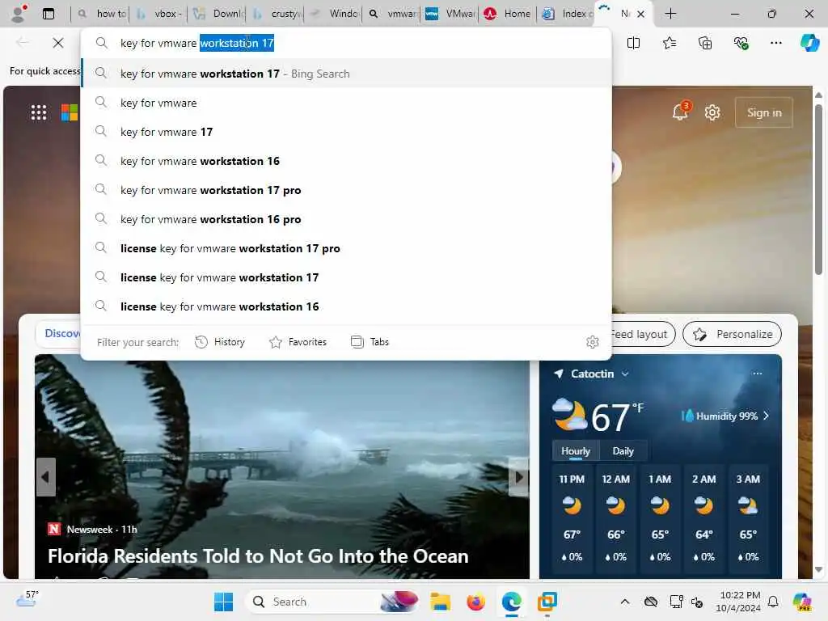Open File Explorer from taskbar
This screenshot has width=828, height=621.
tap(440, 602)
